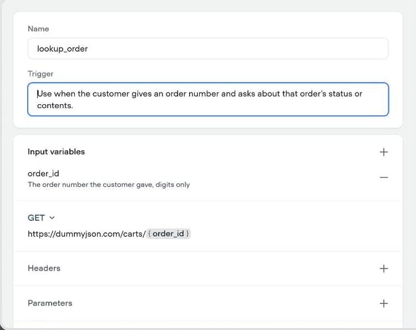Click the Input variables heading
416x330 pixels.
pos(56,152)
